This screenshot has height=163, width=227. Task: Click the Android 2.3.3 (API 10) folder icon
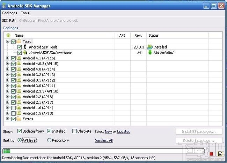(19, 91)
